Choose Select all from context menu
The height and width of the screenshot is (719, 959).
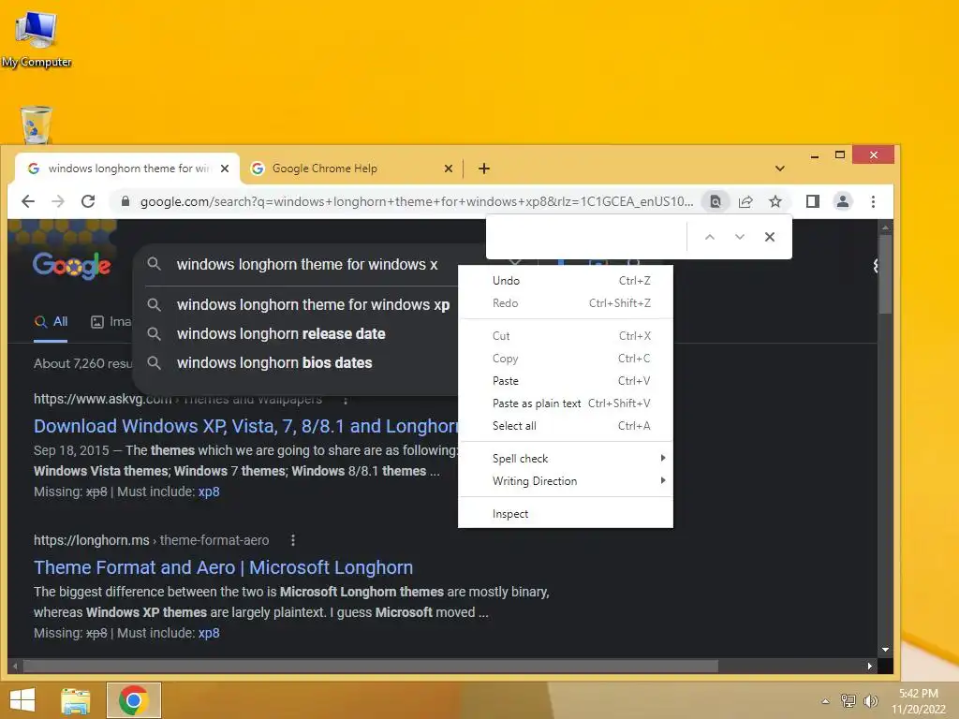coord(566,426)
